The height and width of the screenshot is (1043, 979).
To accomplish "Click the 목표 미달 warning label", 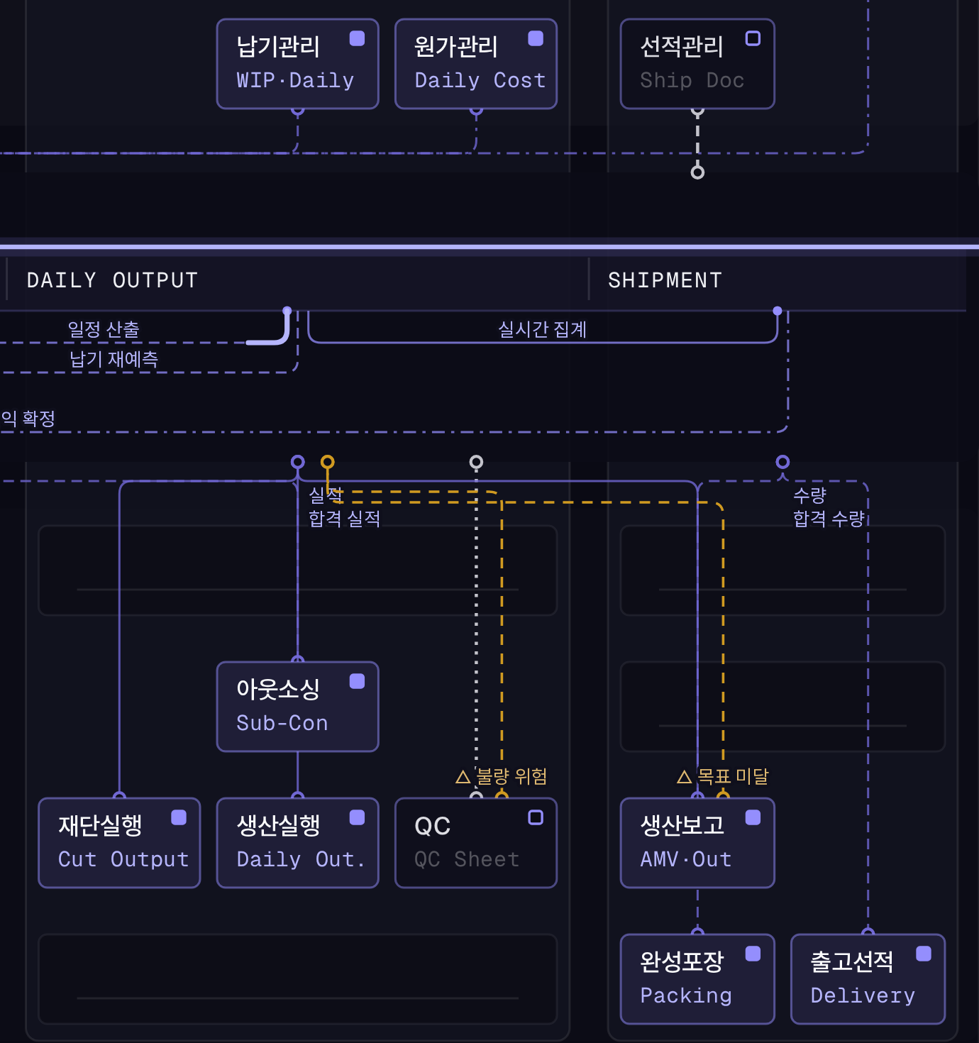I will click(x=733, y=776).
